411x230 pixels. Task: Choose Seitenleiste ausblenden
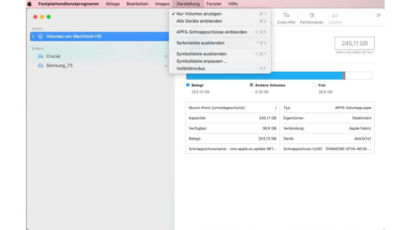pyautogui.click(x=220, y=43)
